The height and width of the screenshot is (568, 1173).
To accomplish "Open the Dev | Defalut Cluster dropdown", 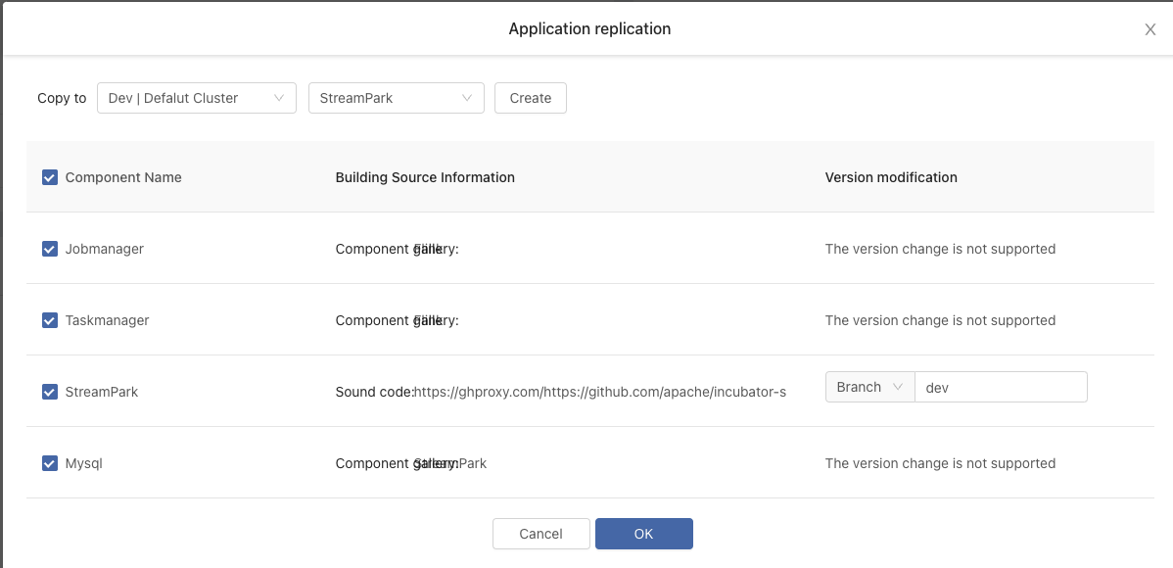I will (197, 98).
